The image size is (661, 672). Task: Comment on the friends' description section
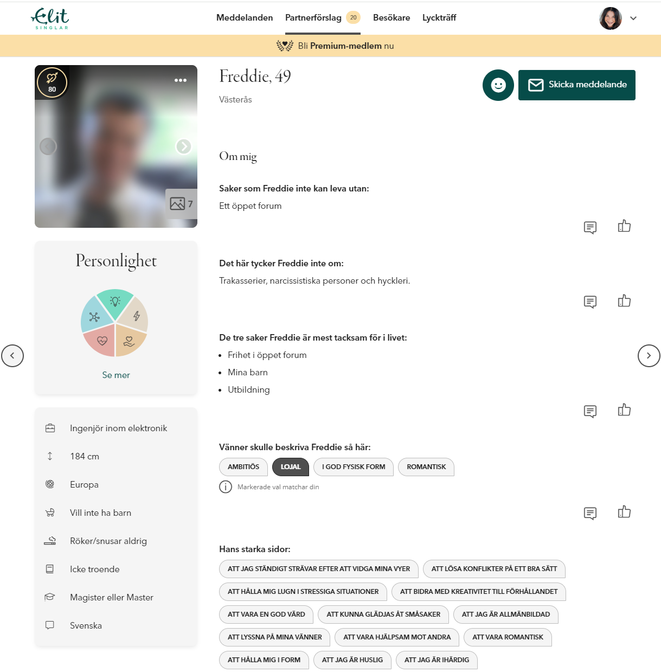[x=591, y=513]
